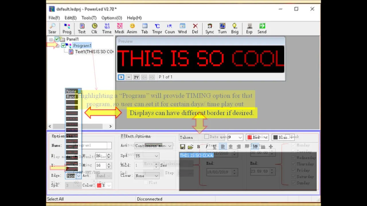Select Panel1 in the tree
367x206 pixels.
pos(73,39)
